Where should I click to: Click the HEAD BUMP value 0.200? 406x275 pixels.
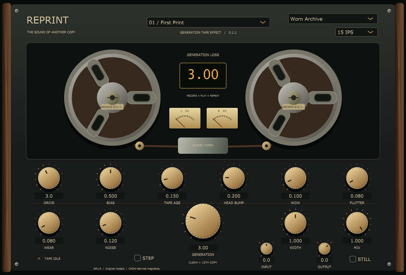point(234,196)
